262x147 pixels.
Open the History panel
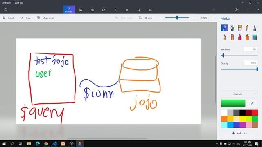click(236, 10)
